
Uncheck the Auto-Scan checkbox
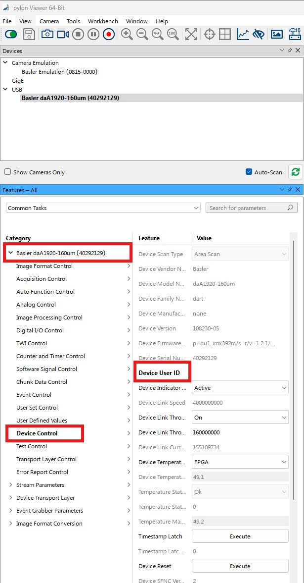[x=249, y=172]
